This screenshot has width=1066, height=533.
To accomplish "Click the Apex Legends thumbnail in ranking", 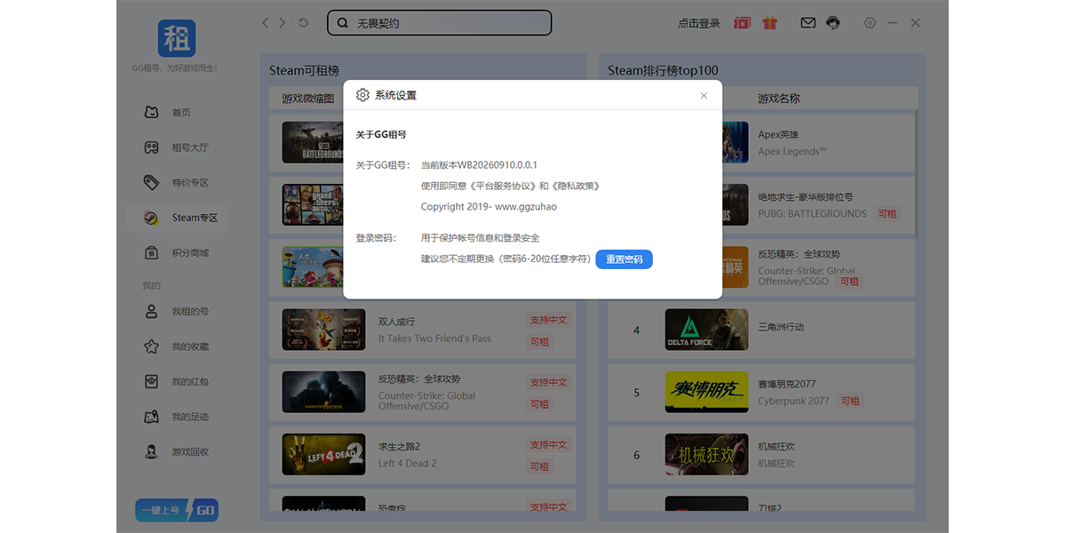I will (735, 142).
